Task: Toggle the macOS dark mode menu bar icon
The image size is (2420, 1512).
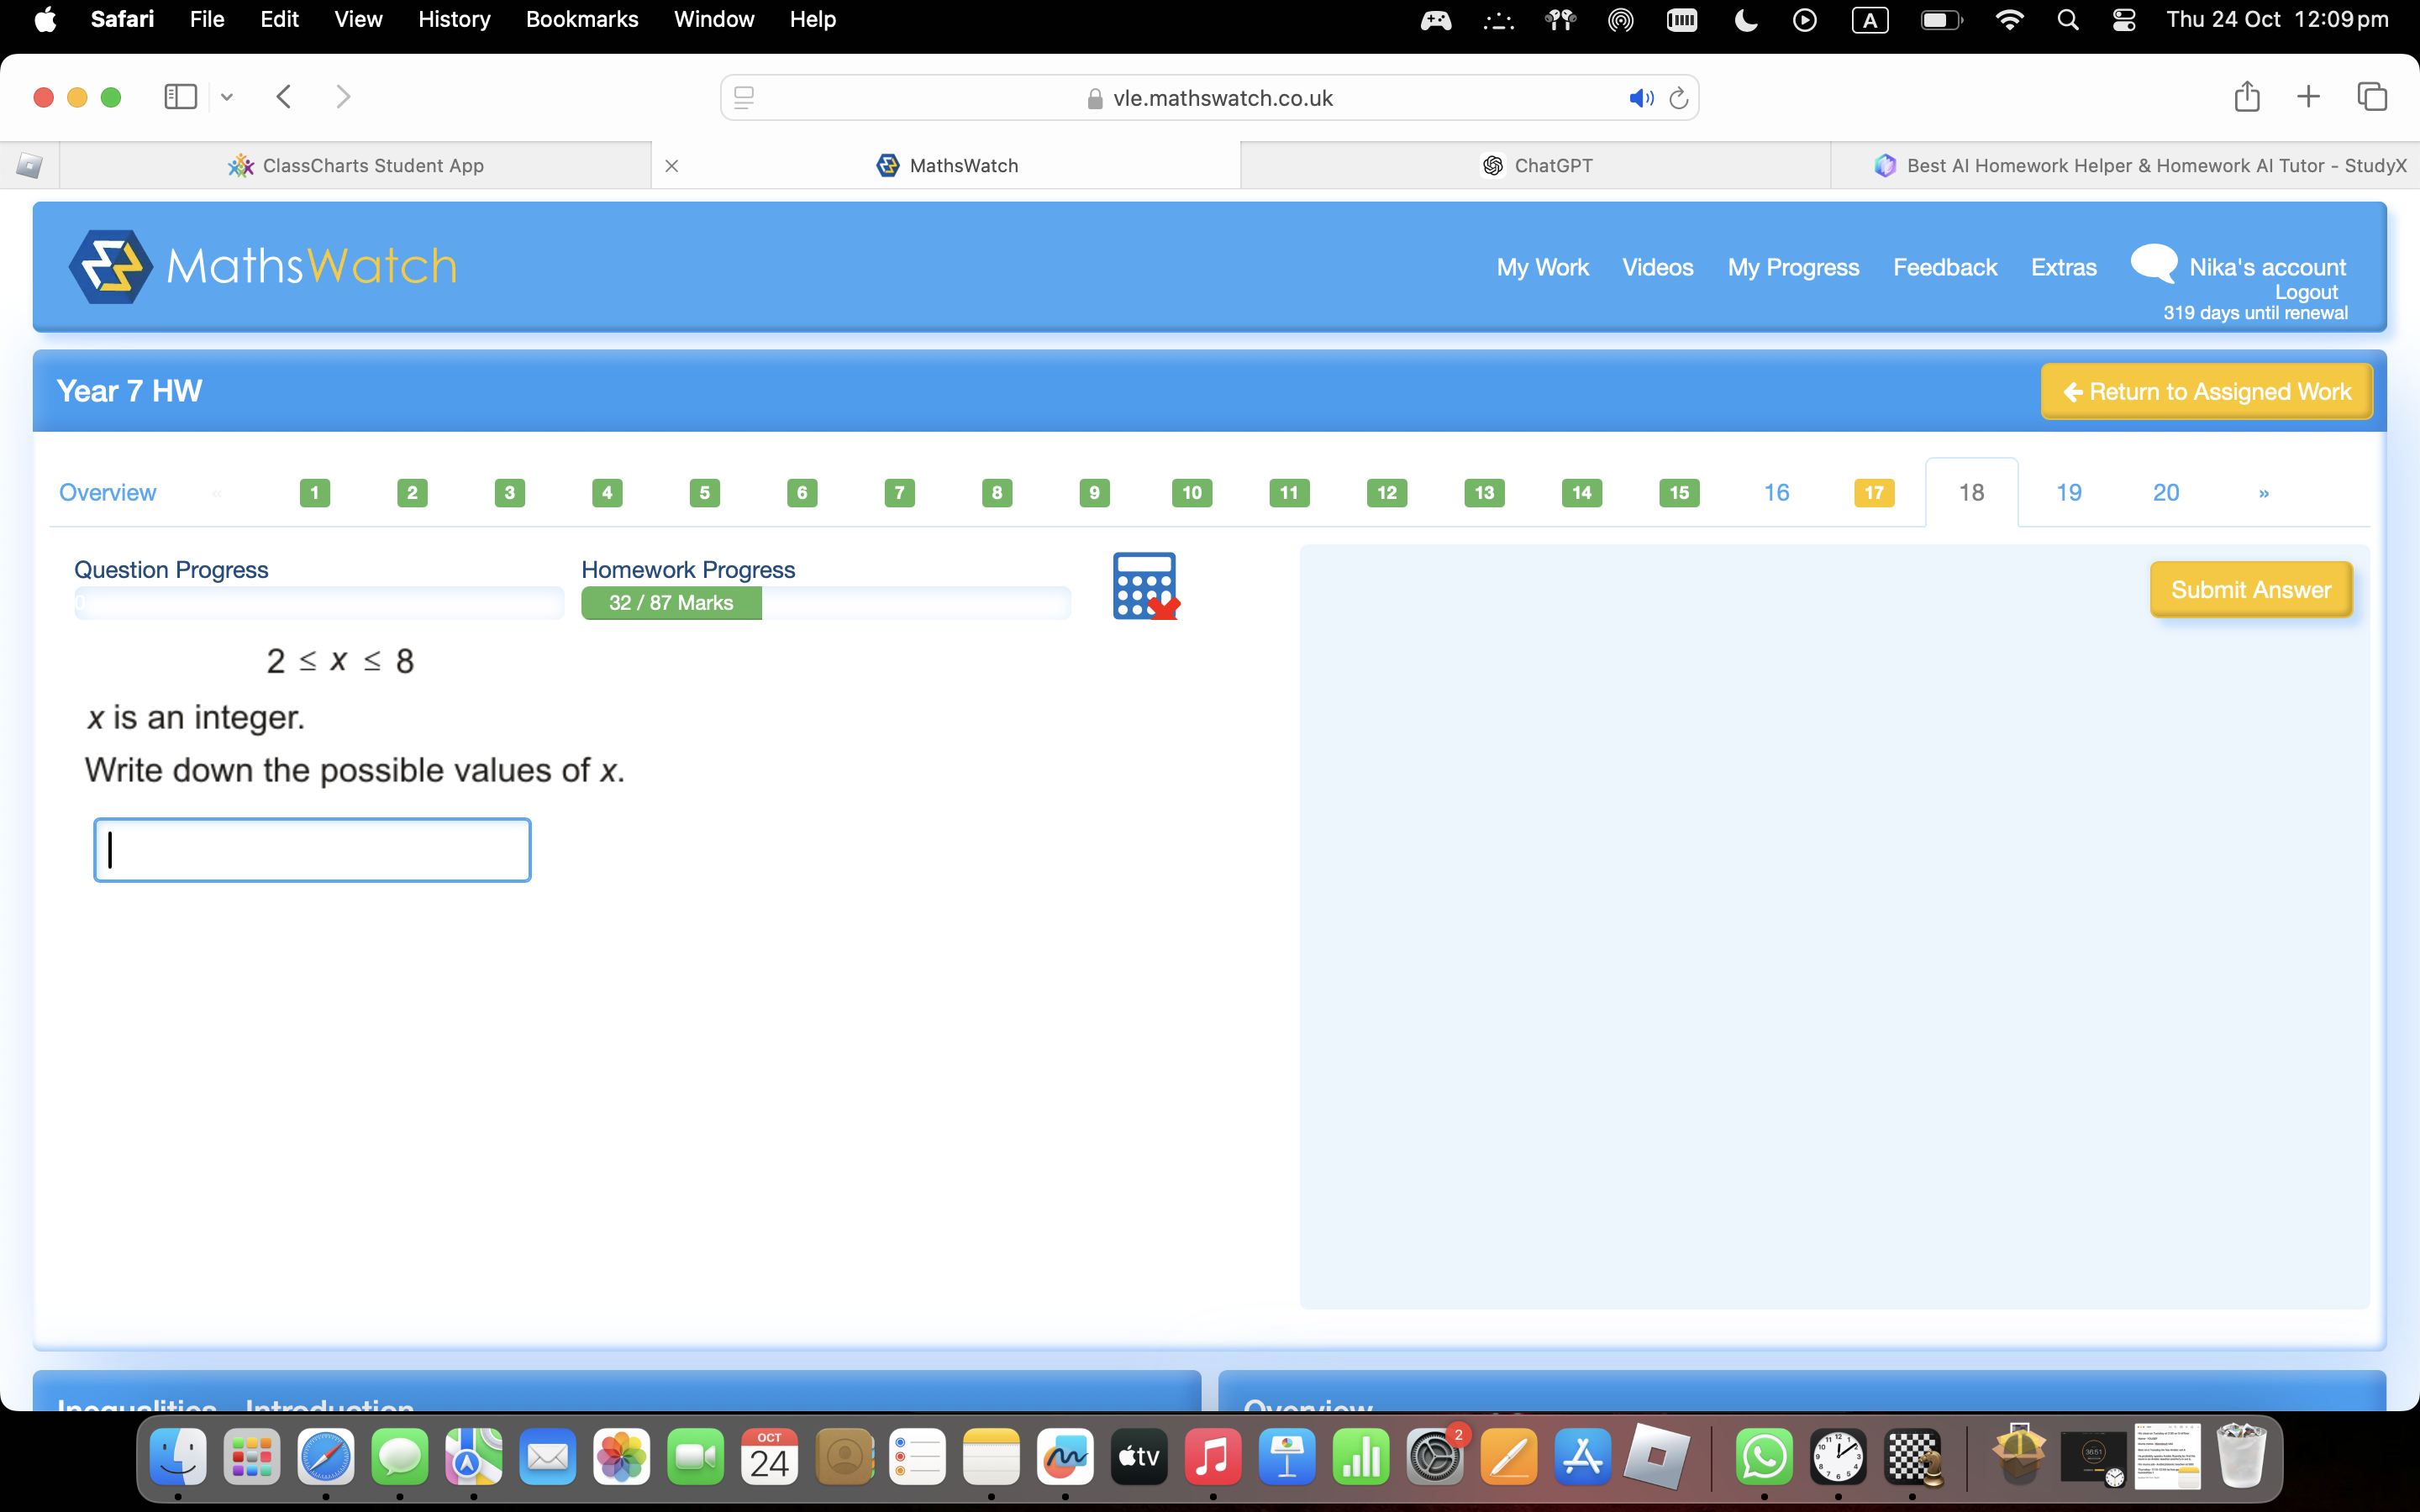Action: (x=1748, y=21)
